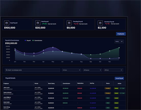Click the Commissions data point for Mar
This screenshot has width=141, height=110.
tap(34, 56)
